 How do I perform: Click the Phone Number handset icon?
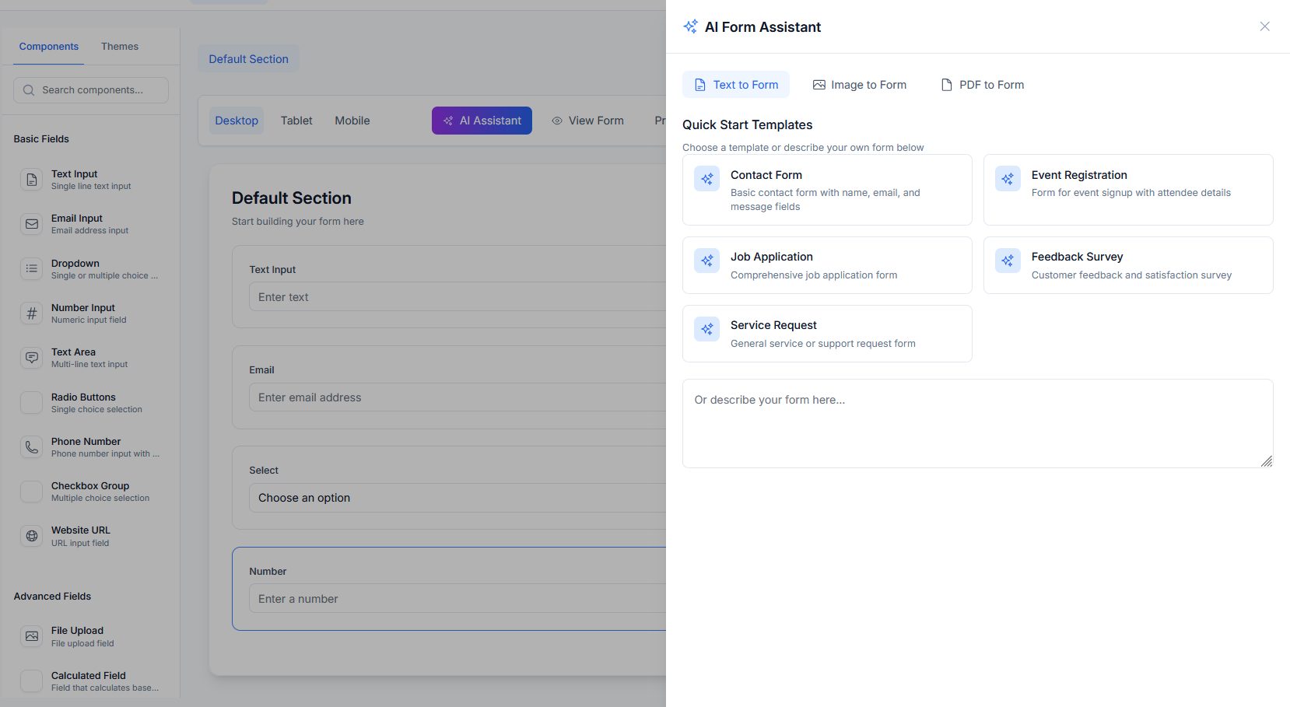point(32,447)
